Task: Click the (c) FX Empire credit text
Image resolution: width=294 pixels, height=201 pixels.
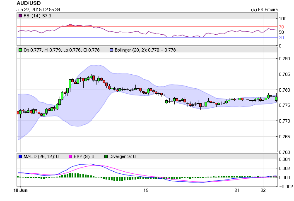Action: (x=264, y=9)
